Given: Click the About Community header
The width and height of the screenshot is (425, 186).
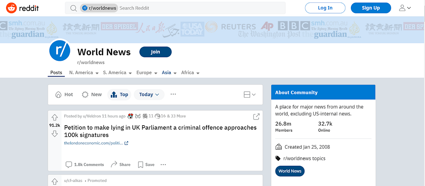Looking at the screenshot, I should 323,92.
